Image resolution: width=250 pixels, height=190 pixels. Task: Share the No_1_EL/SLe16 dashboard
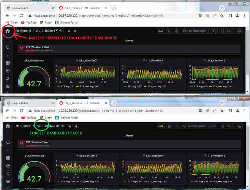76,126
